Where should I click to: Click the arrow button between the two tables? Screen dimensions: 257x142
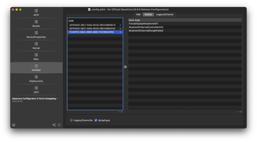(125, 67)
